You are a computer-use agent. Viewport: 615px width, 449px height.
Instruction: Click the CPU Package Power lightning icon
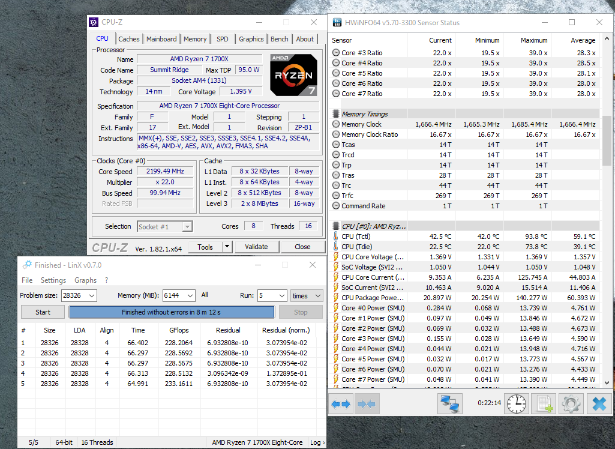click(336, 298)
